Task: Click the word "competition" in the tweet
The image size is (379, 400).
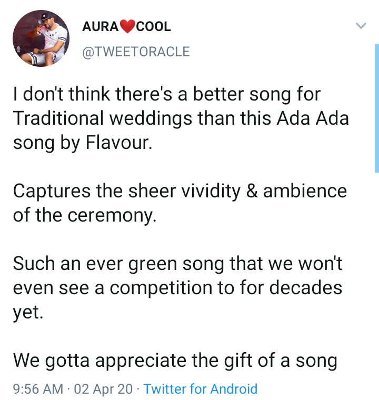Action: click(x=161, y=288)
